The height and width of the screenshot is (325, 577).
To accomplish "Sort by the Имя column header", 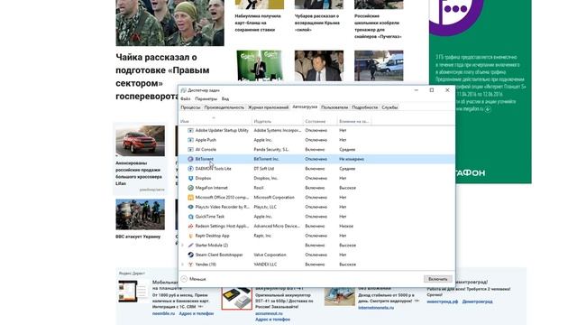I will [215, 121].
